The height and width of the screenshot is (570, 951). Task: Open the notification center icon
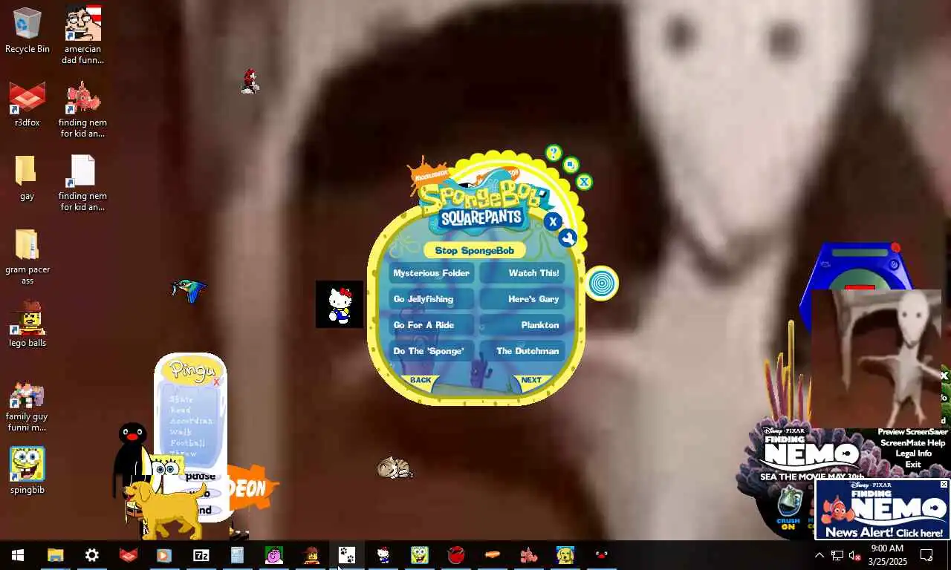(x=927, y=555)
